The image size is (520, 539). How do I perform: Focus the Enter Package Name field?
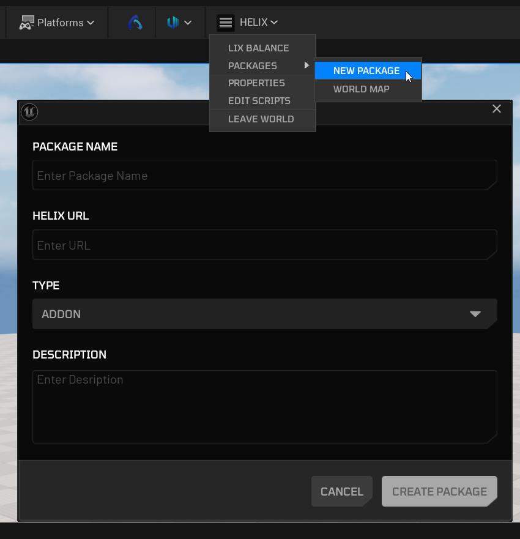click(x=264, y=176)
